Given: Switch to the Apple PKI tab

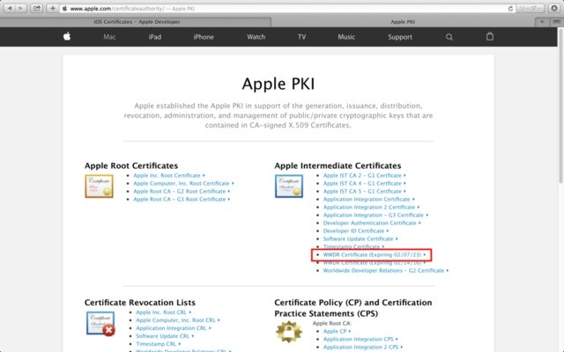Looking at the screenshot, I should [403, 22].
